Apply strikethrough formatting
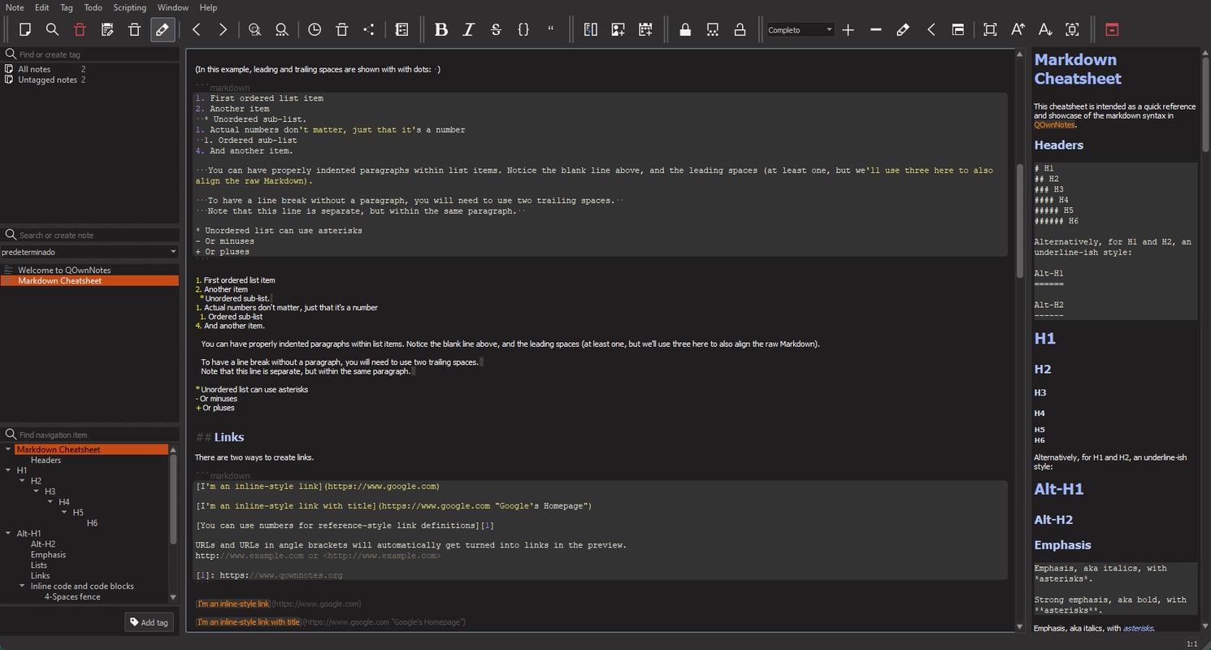The image size is (1211, 650). coord(496,30)
